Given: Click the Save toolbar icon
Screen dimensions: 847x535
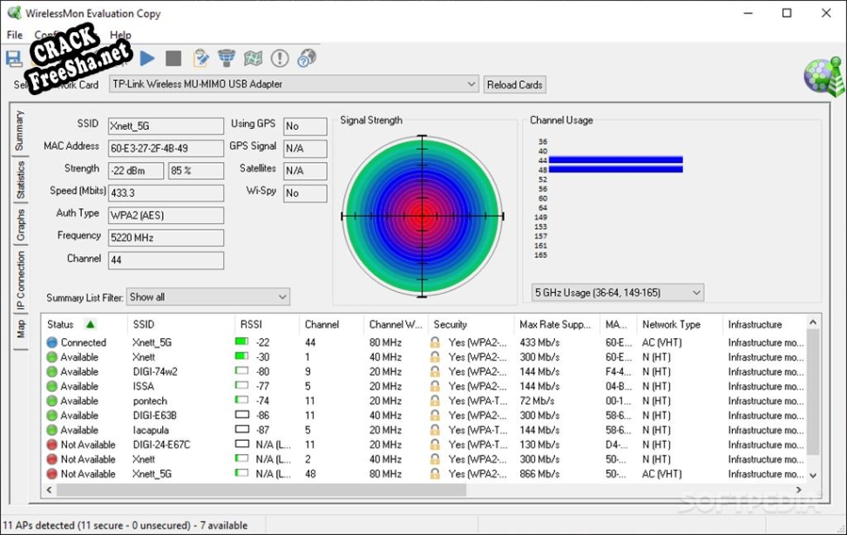Looking at the screenshot, I should click(14, 59).
